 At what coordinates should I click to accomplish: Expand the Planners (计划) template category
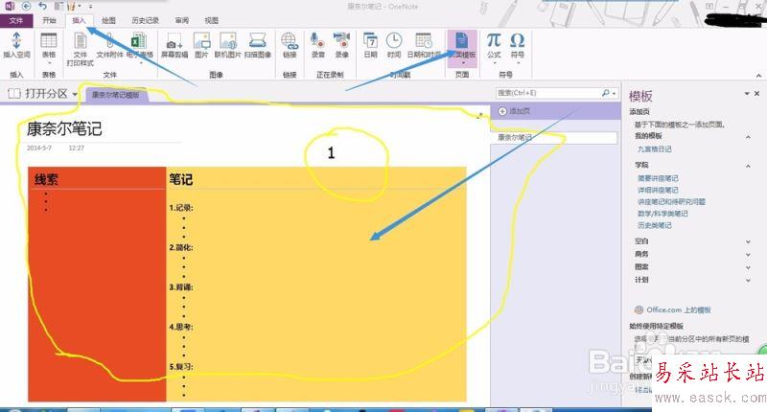748,280
